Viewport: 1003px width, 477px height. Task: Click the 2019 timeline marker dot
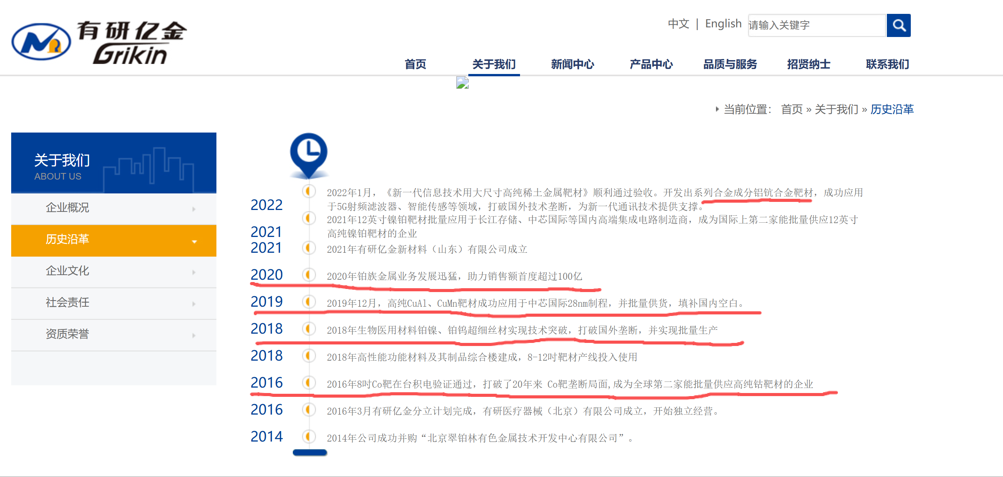(309, 302)
